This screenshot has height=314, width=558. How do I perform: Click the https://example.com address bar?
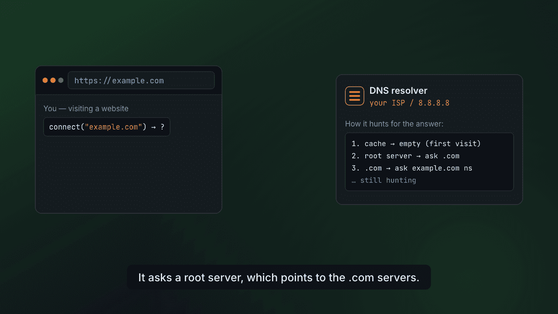141,80
